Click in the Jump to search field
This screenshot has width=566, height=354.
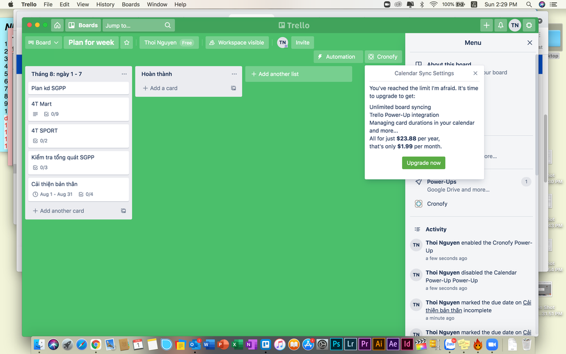[139, 26]
